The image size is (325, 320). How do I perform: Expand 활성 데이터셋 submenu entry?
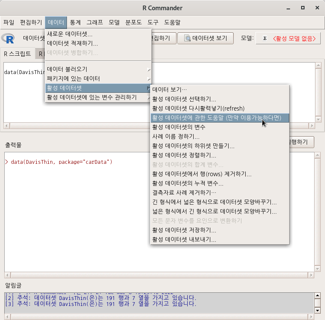[98, 88]
